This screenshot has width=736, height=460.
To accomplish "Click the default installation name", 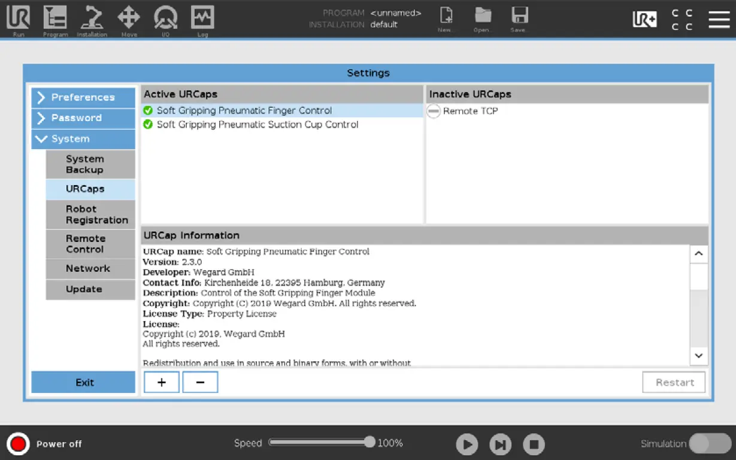I will tap(384, 25).
